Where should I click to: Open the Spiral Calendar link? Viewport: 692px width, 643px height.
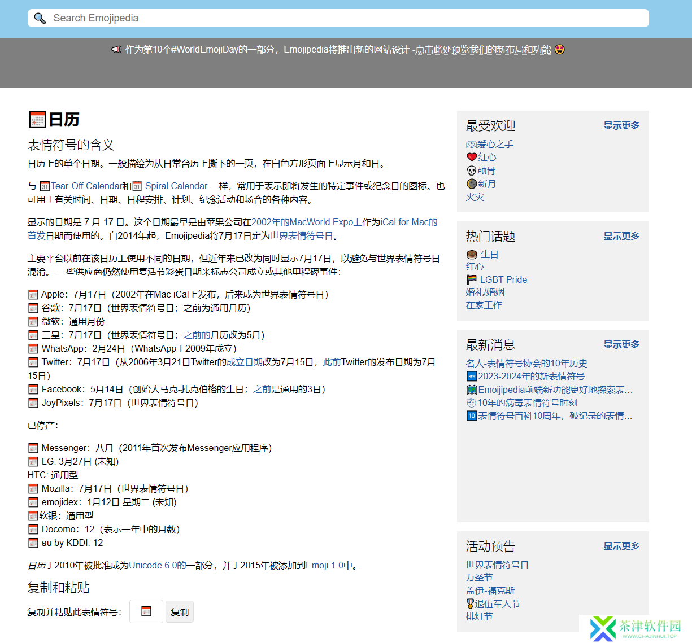176,186
